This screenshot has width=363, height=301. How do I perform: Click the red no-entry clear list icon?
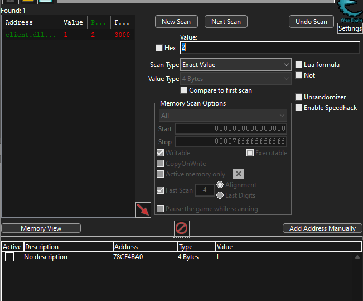(182, 228)
